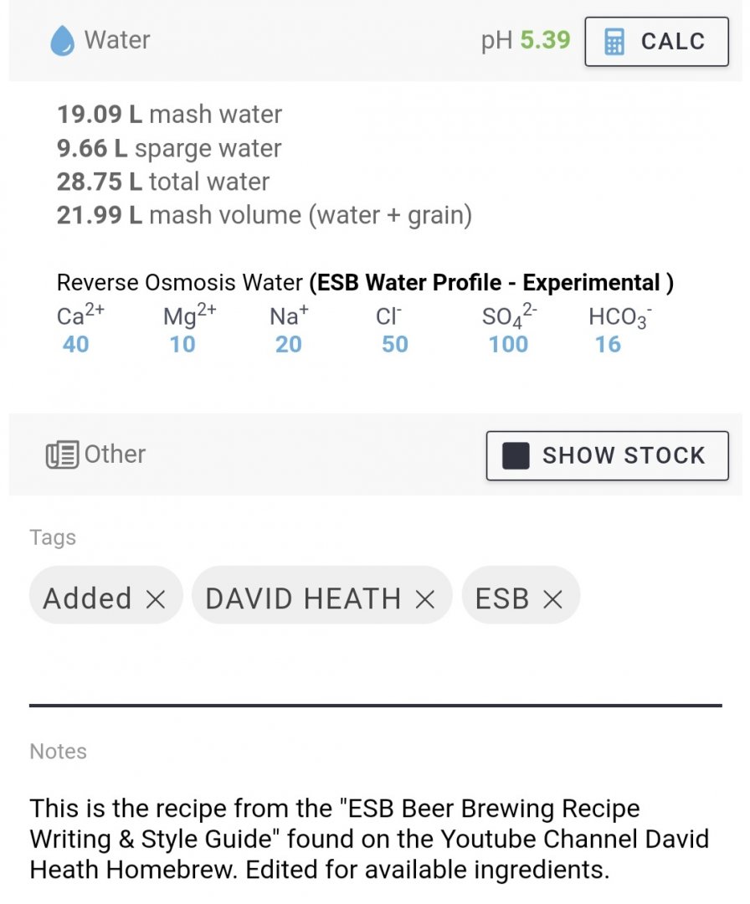This screenshot has width=750, height=904.
Task: Click the Na+ value 20
Action: point(289,344)
